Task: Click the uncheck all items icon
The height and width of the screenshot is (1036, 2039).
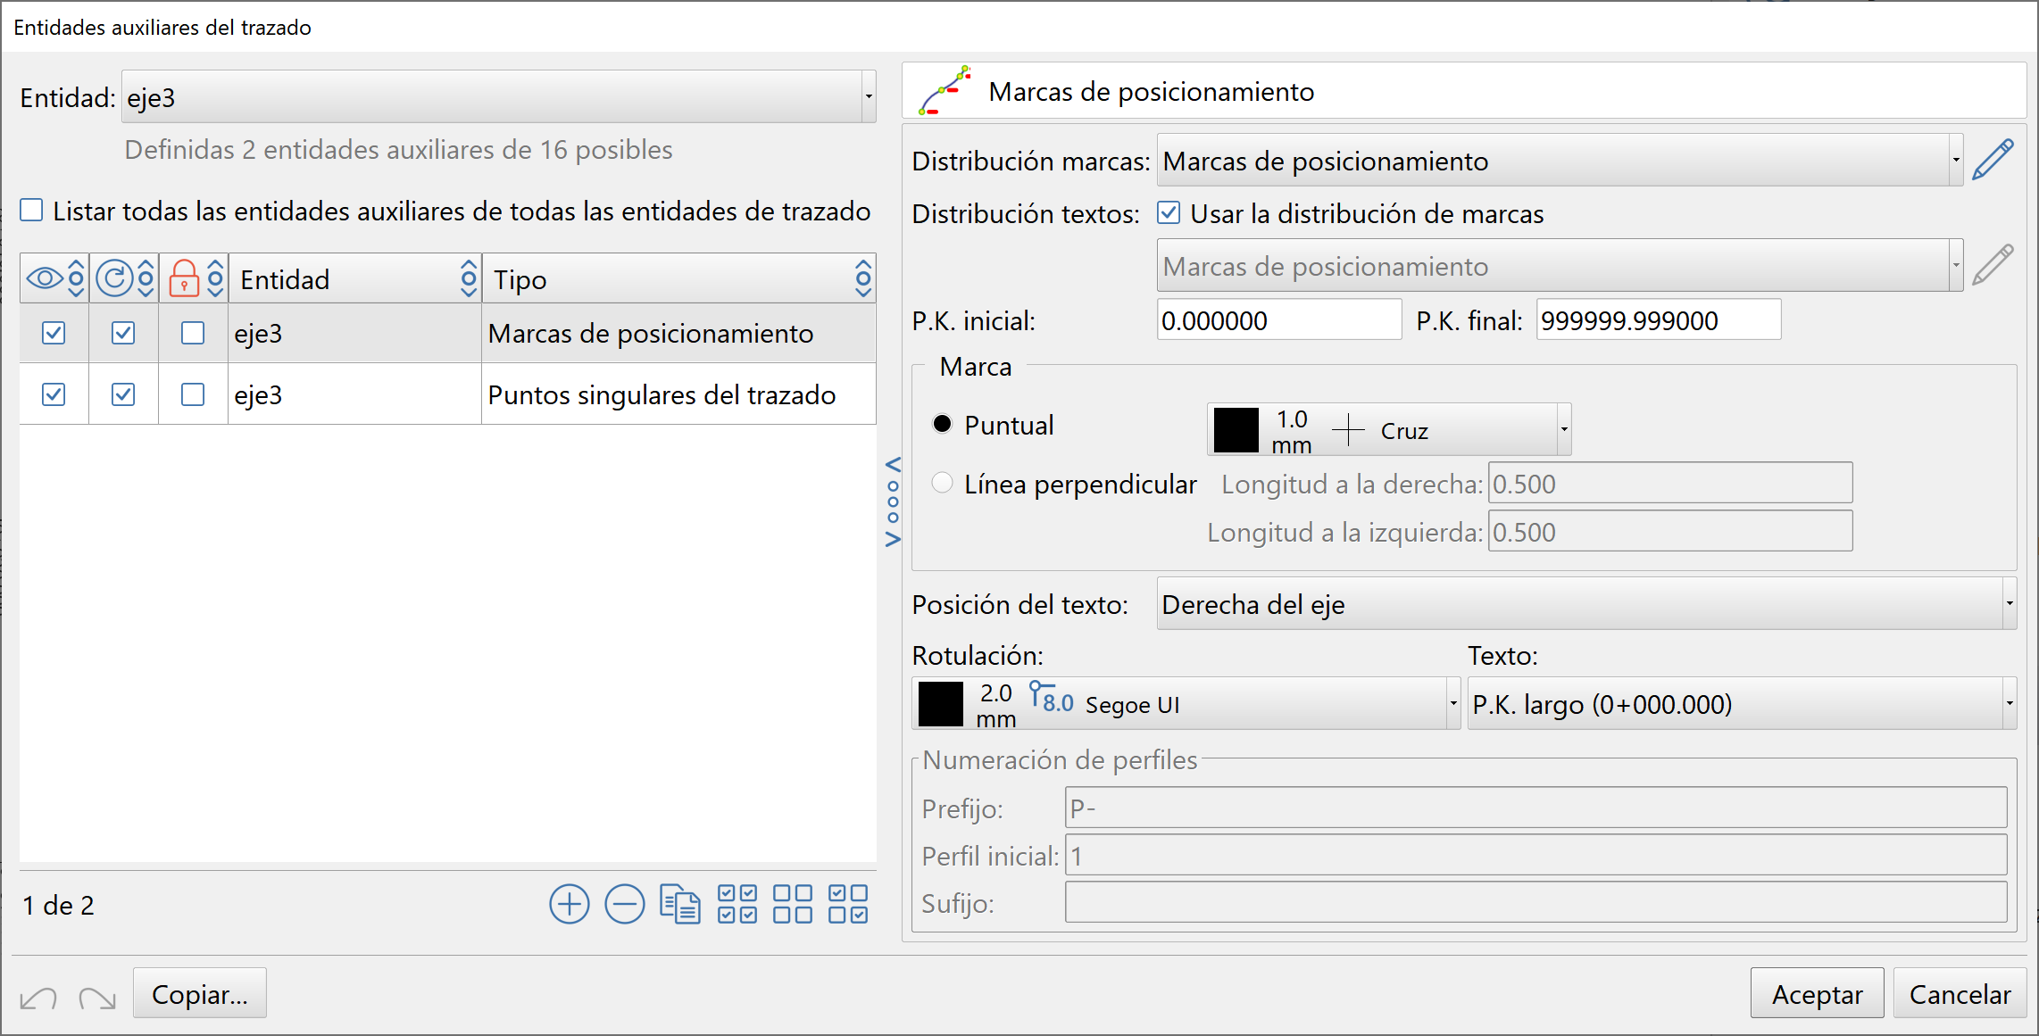Action: pos(793,905)
